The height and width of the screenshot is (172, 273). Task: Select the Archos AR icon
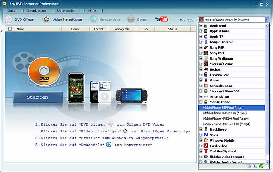[x=206, y=69]
